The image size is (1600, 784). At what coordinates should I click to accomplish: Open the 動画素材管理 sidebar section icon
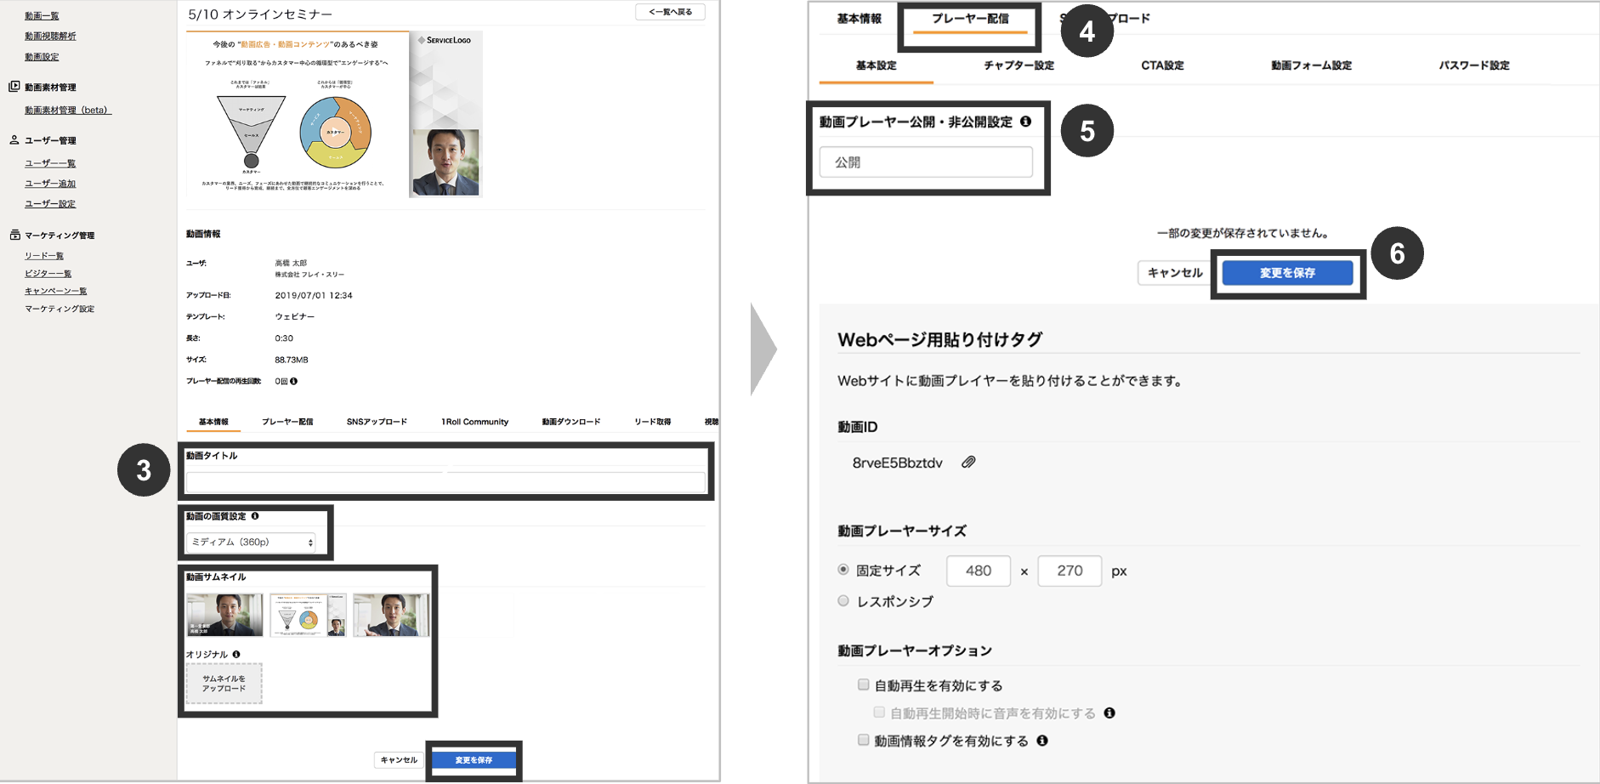pyautogui.click(x=15, y=86)
